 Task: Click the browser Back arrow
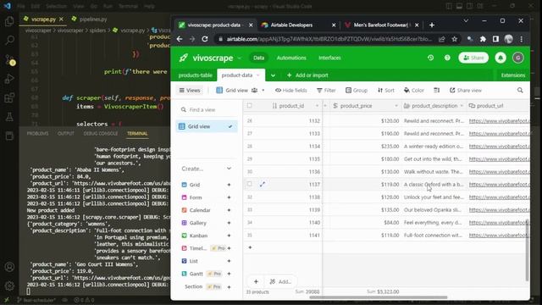180,39
